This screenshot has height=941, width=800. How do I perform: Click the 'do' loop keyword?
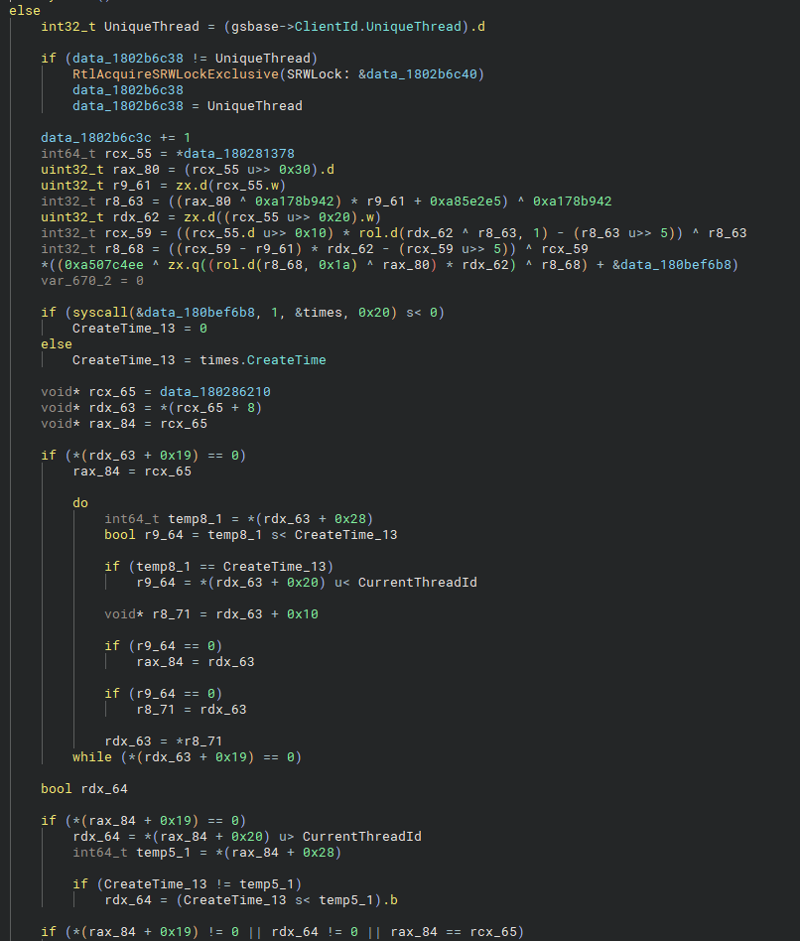click(x=80, y=503)
